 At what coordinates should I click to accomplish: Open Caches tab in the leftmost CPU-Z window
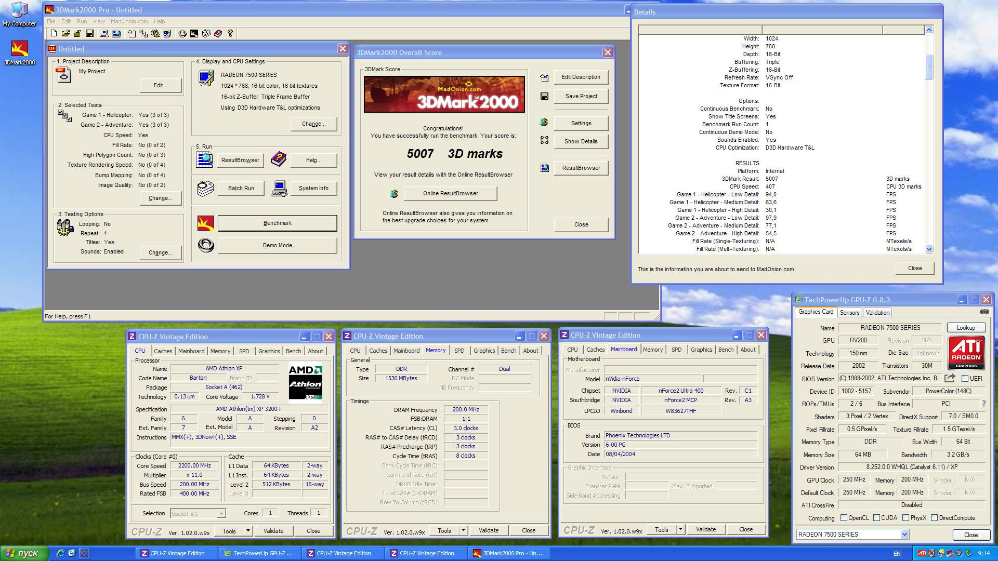(x=163, y=351)
